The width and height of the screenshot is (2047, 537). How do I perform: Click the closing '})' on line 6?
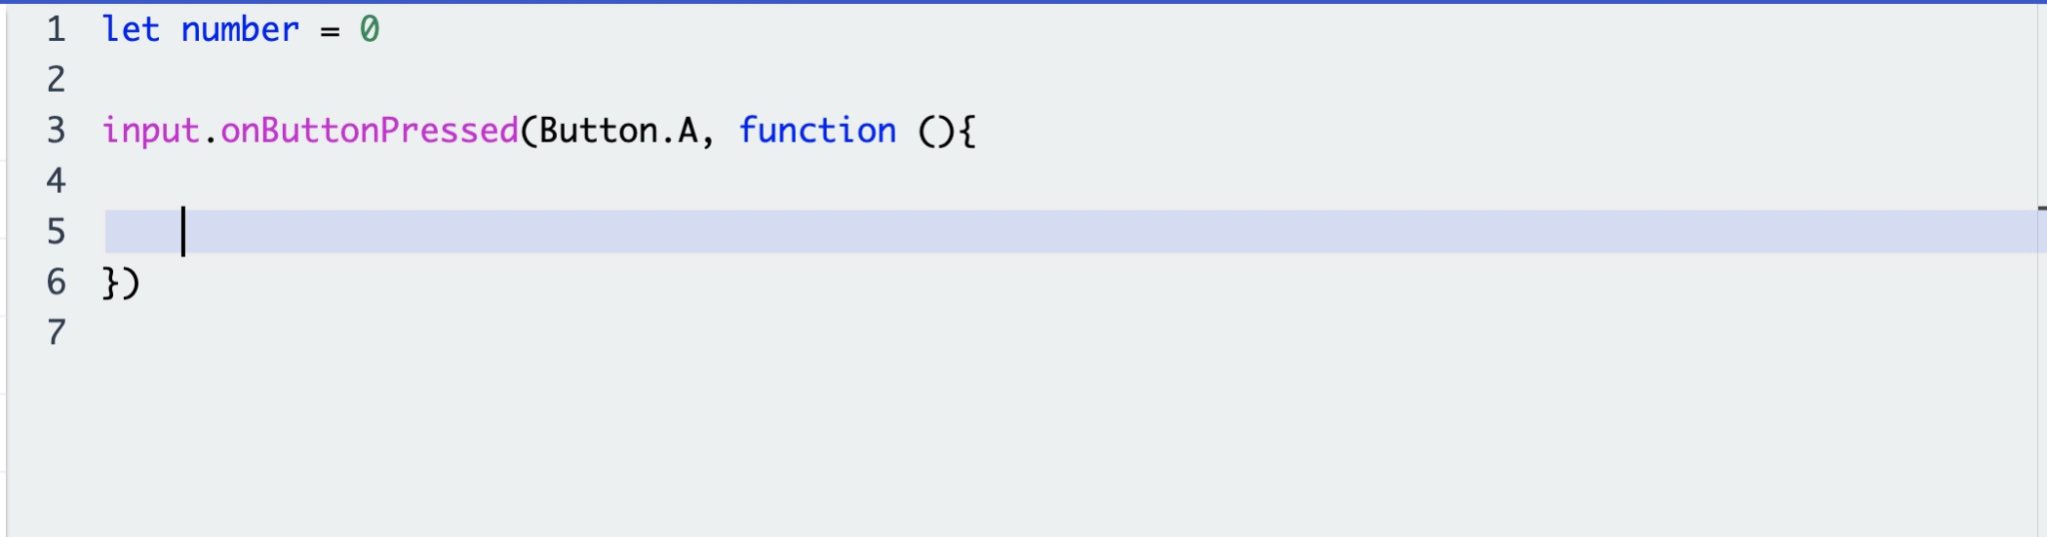tap(121, 282)
